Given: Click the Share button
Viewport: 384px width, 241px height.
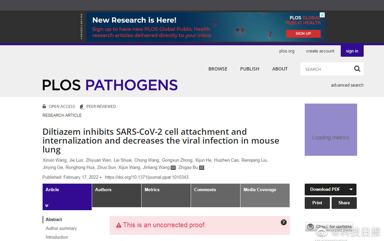Looking at the screenshot, I should coord(344,203).
